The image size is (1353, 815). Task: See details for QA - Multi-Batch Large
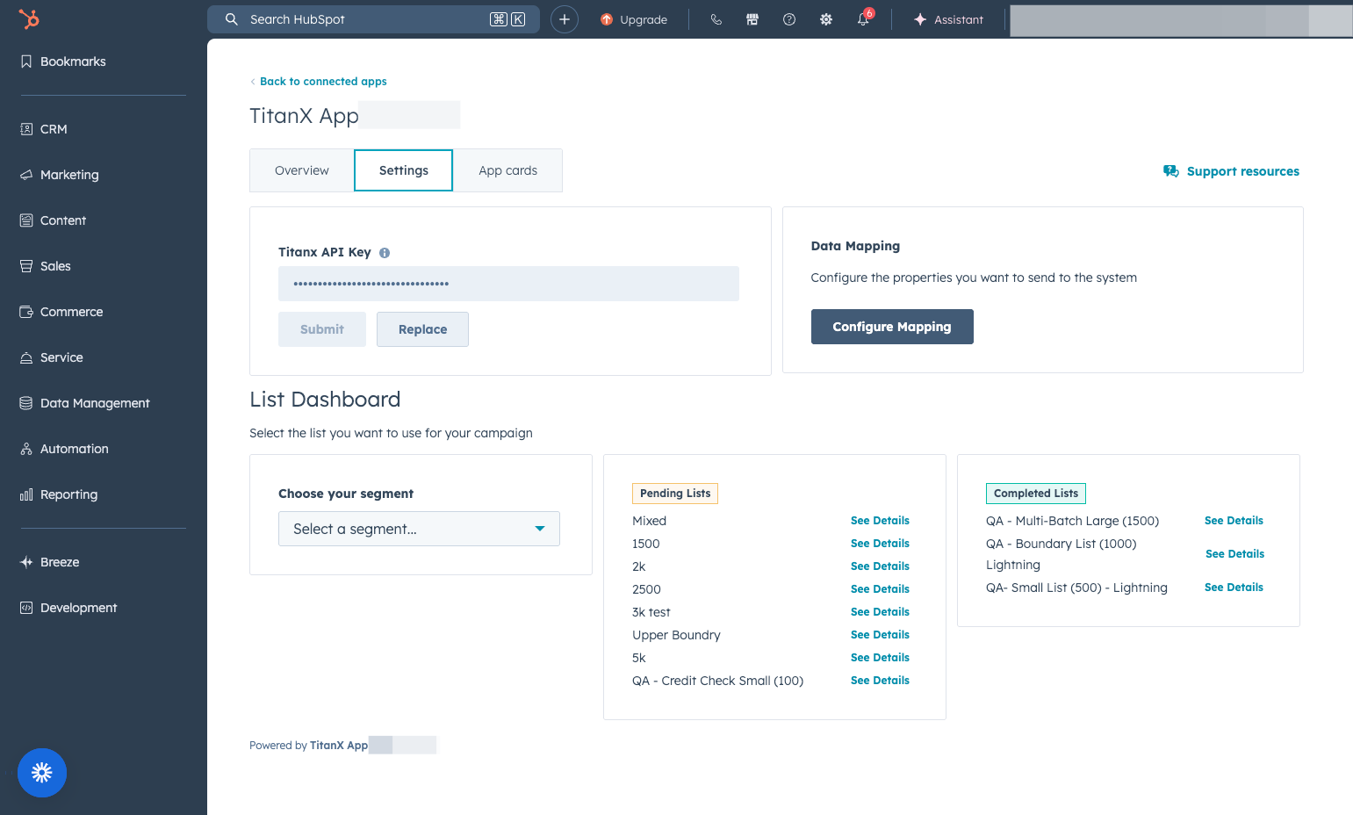[1234, 521]
